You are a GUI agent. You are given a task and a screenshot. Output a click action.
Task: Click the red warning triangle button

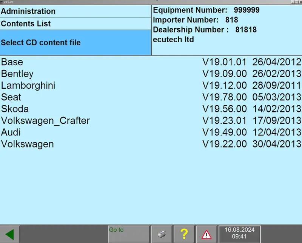[206, 234]
